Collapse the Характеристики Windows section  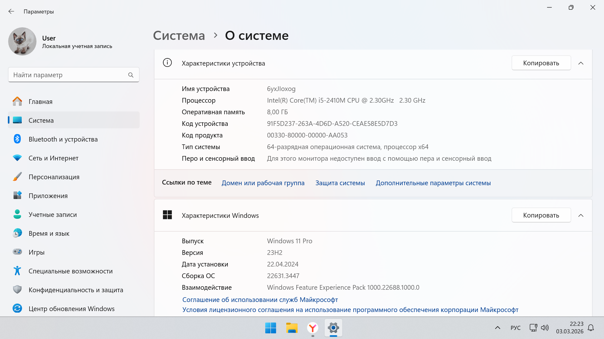point(581,215)
